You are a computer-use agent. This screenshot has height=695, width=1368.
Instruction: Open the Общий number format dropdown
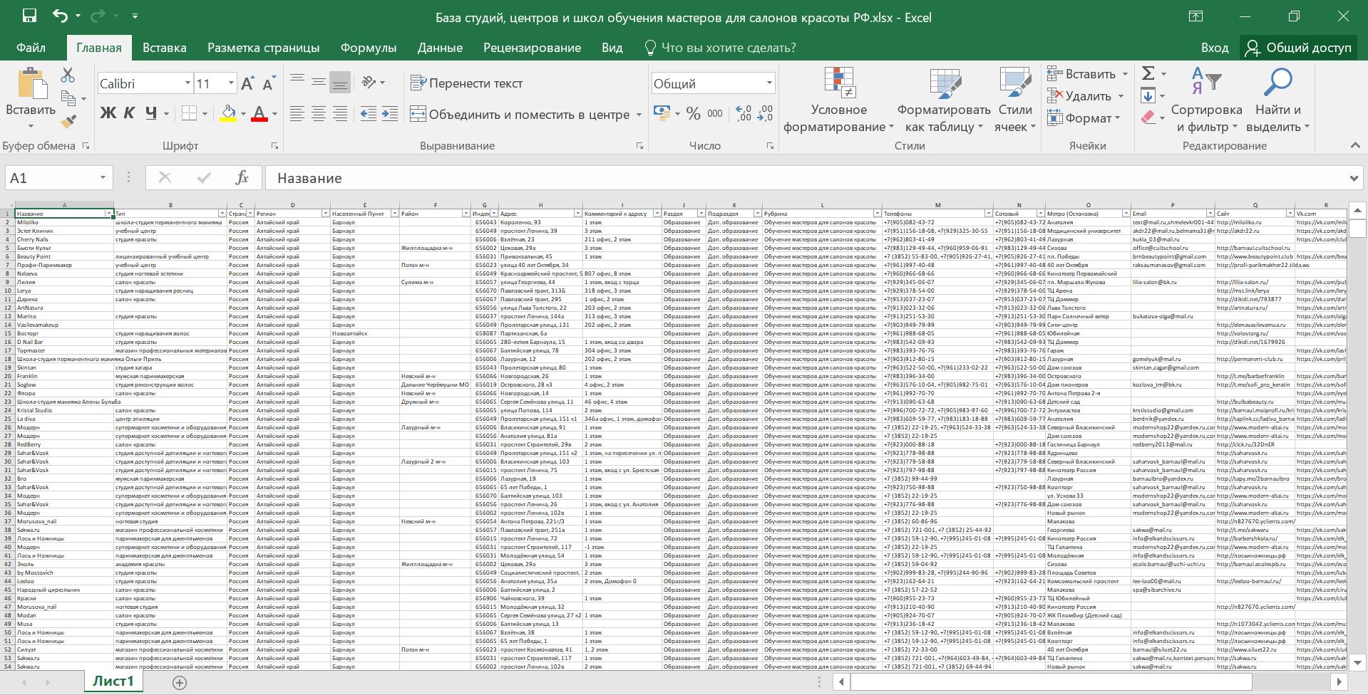tap(769, 84)
